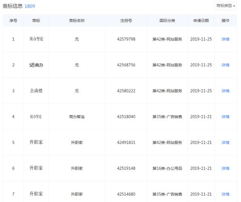Click the 商标 column header
241x202 pixels.
(36, 20)
